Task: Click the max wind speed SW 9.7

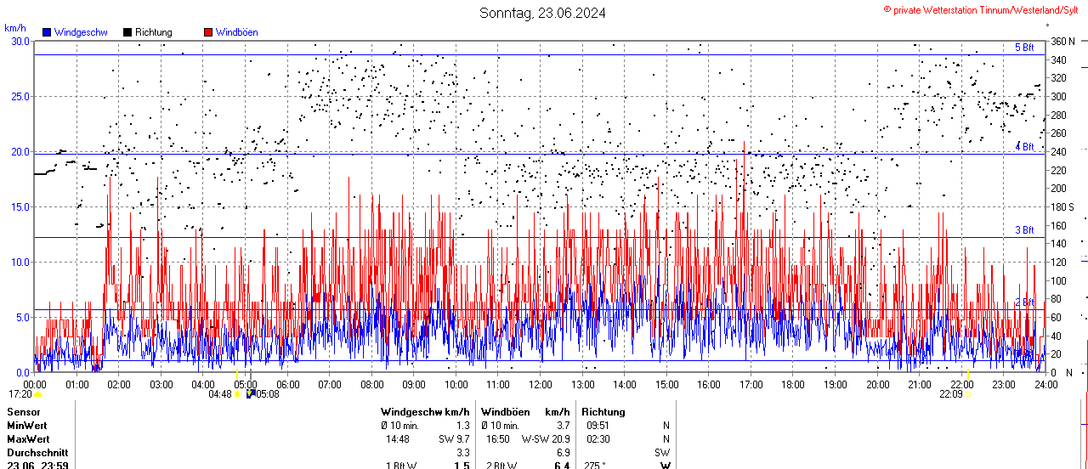Action: pyautogui.click(x=453, y=439)
